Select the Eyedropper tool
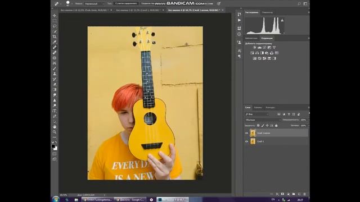The image size is (360, 202). (x=55, y=42)
